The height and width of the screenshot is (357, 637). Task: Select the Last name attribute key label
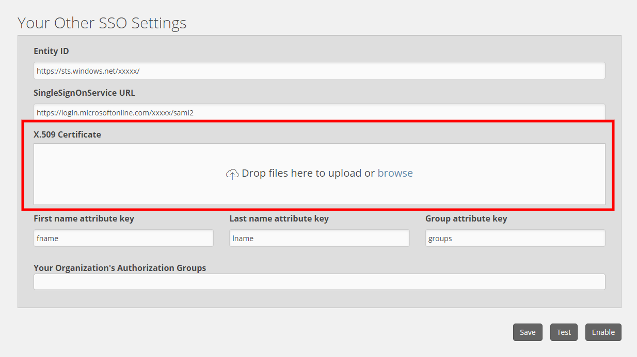click(x=279, y=218)
